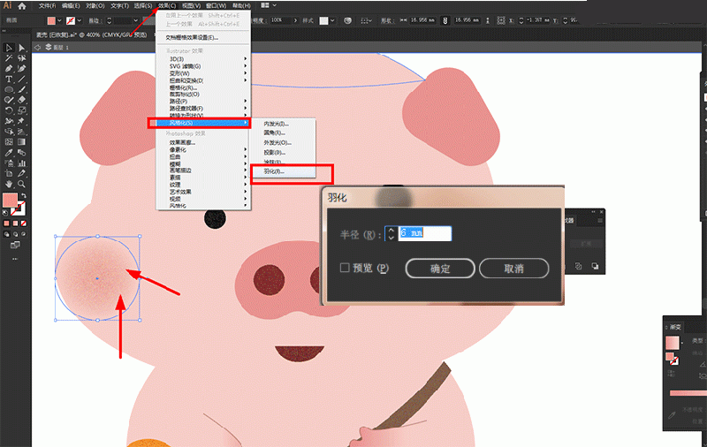Select the Direct Selection tool
This screenshot has height=447, width=707.
21,48
